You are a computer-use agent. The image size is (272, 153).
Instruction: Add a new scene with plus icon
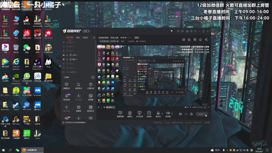click(x=94, y=37)
